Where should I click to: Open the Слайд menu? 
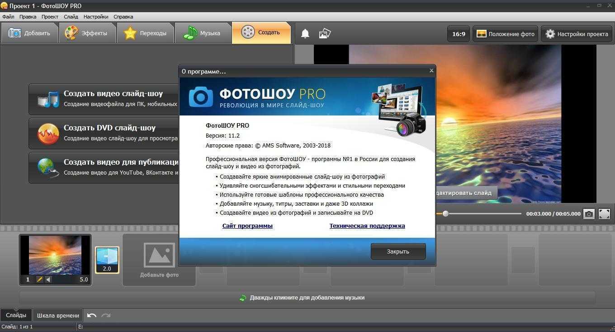pyautogui.click(x=71, y=17)
